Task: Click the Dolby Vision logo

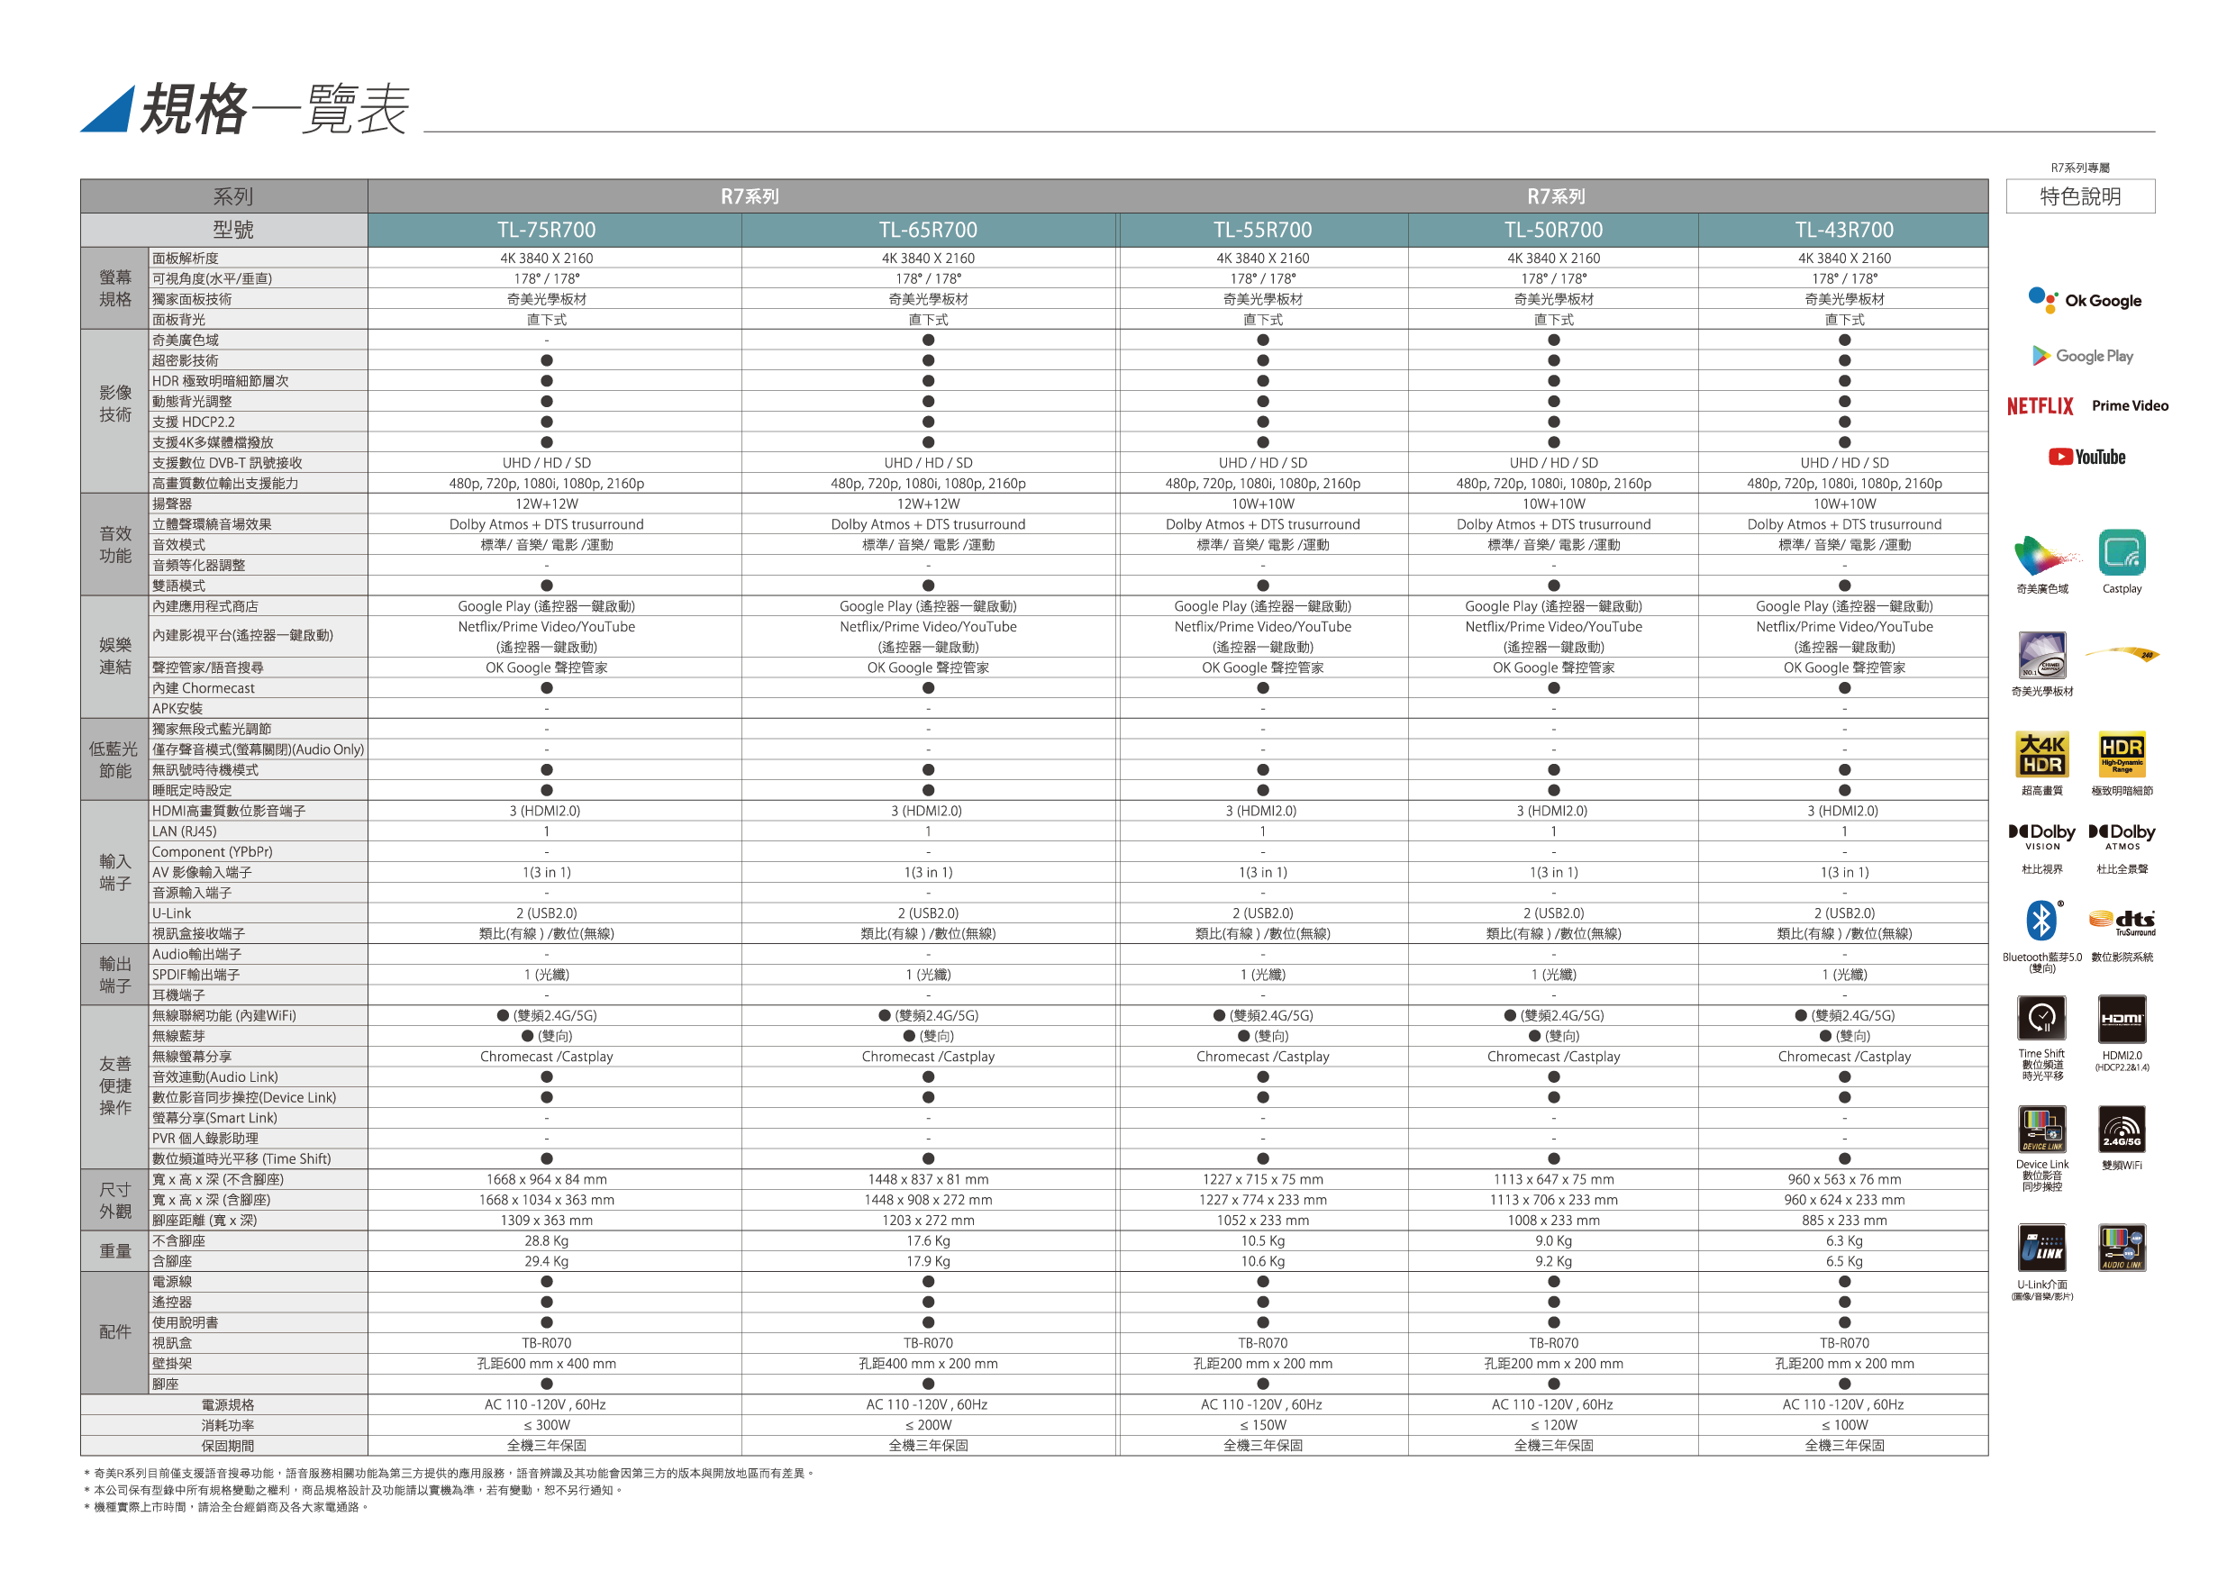Action: (x=2041, y=835)
